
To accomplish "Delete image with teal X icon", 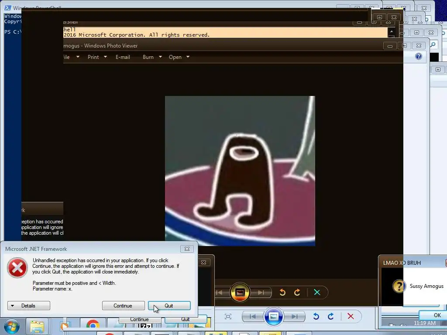I will [x=317, y=292].
